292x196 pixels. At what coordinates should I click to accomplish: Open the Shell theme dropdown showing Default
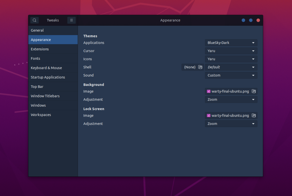[x=231, y=67]
